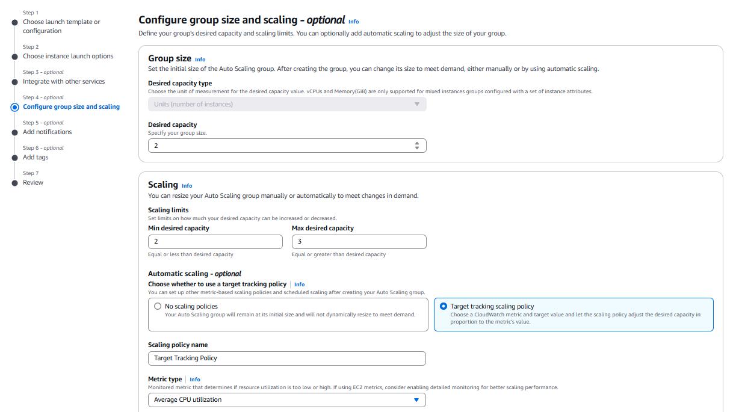This screenshot has width=739, height=412.
Task: Open Info link next to page title
Action: (x=354, y=22)
